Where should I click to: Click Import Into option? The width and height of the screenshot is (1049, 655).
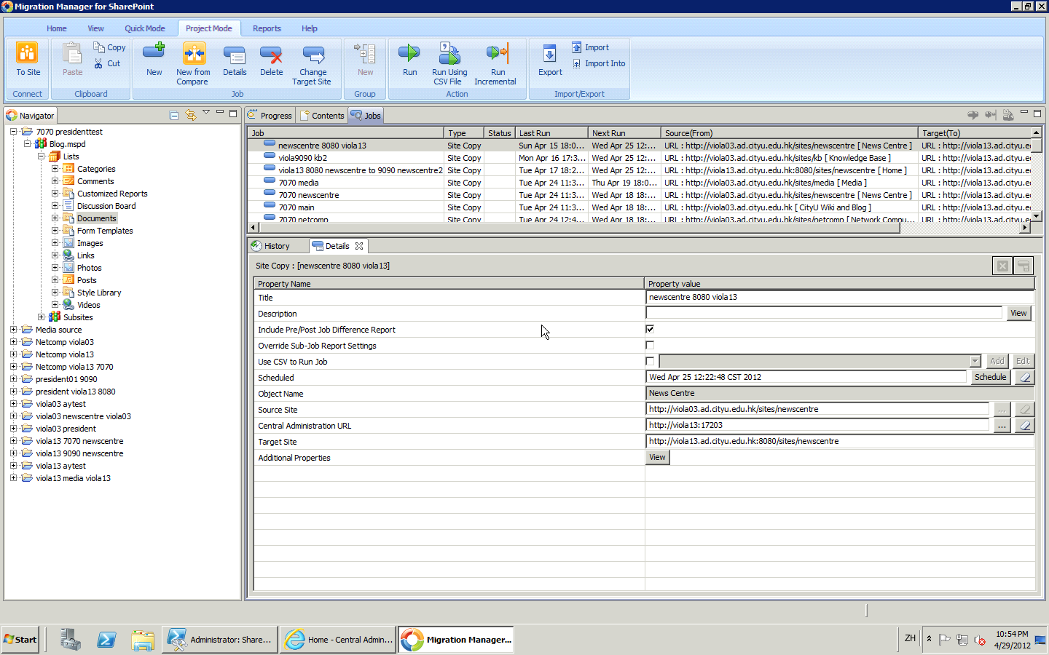pos(598,63)
